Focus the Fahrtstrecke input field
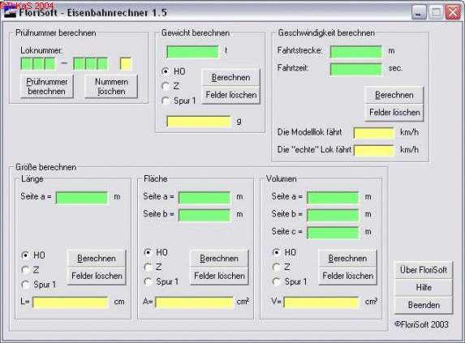 click(356, 52)
